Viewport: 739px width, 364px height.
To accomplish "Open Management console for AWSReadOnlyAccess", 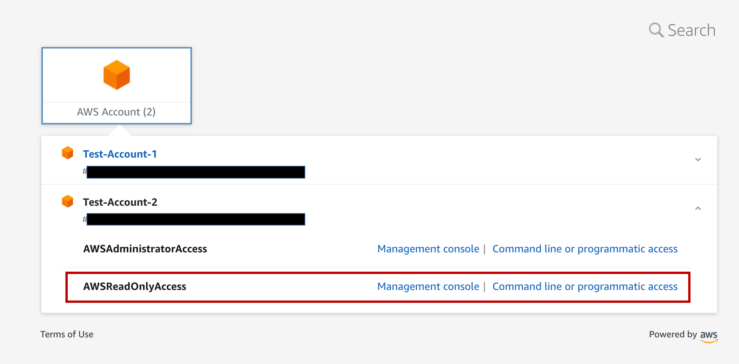I will tap(428, 286).
